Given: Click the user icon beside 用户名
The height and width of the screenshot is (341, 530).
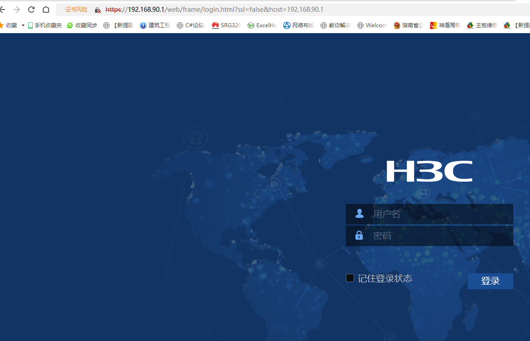Looking at the screenshot, I should pos(359,213).
